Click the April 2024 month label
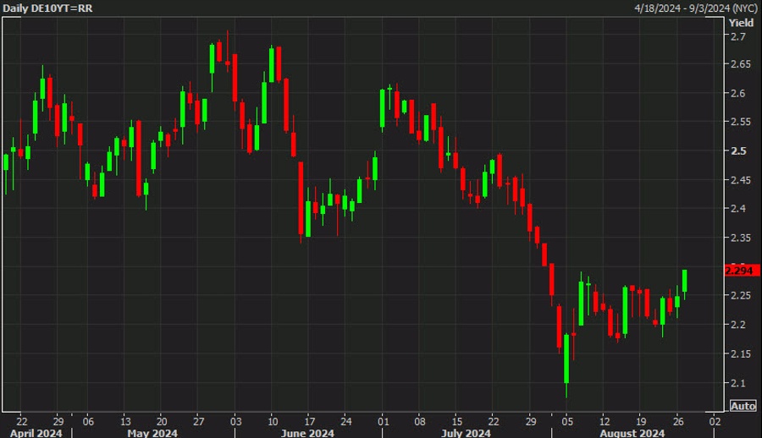762x438 pixels. tap(35, 431)
